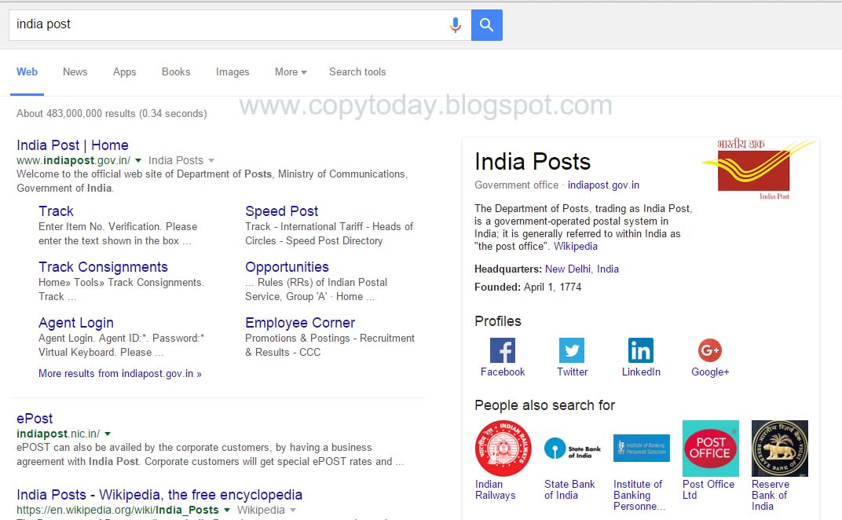Click the Reserve Bank of India text link
Image resolution: width=842 pixels, height=520 pixels.
coord(770,496)
